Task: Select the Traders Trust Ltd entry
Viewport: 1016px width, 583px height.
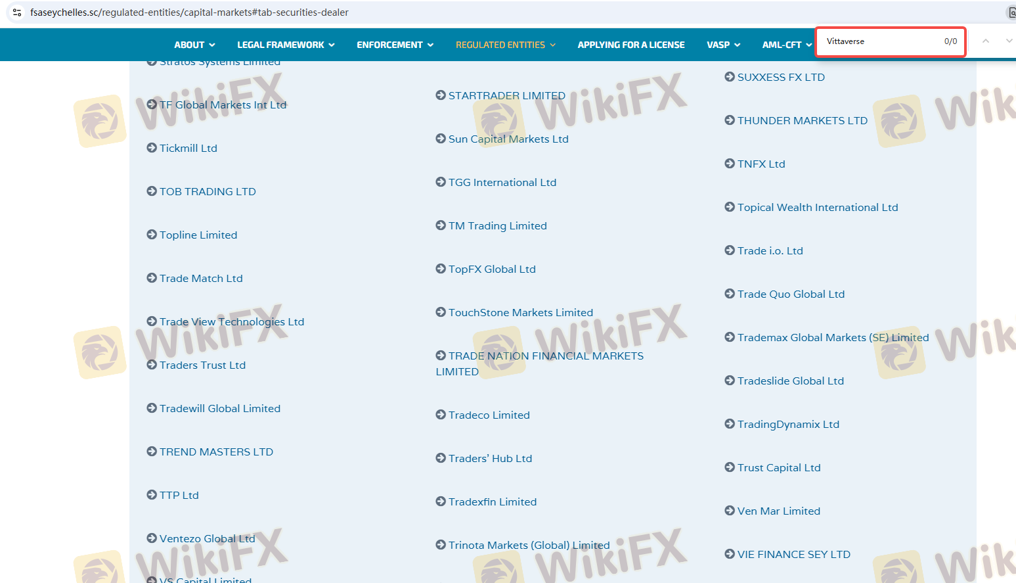Action: pos(202,365)
